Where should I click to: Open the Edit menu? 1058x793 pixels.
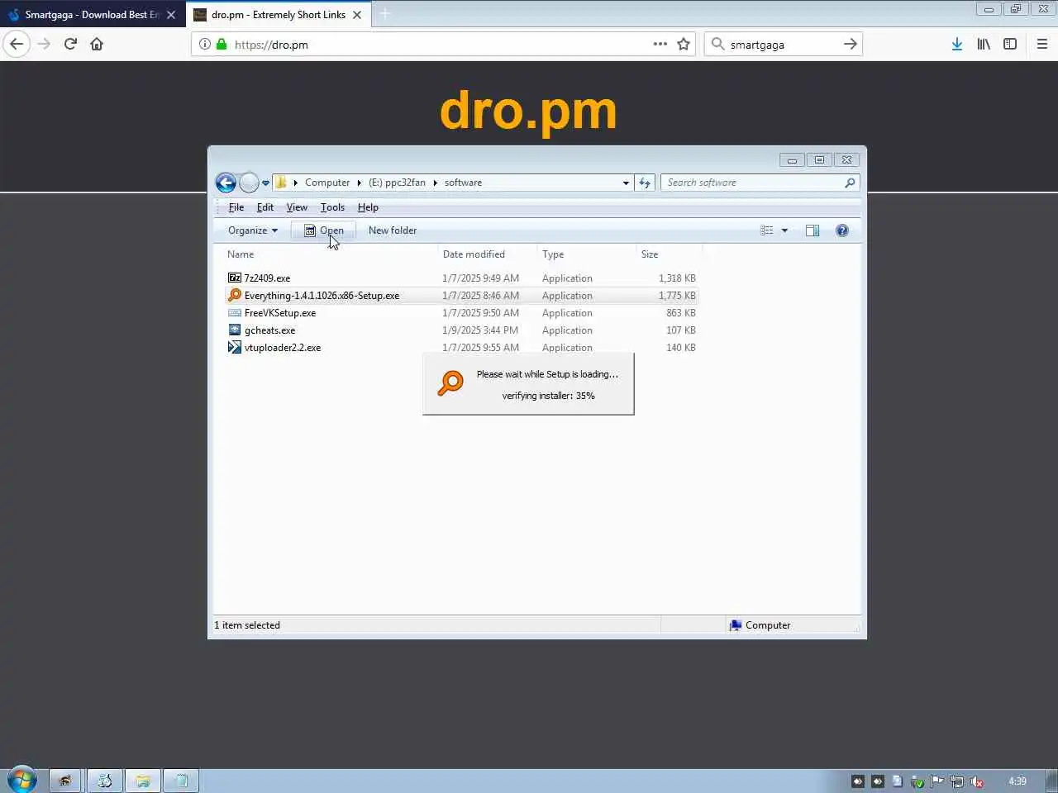[x=265, y=207]
